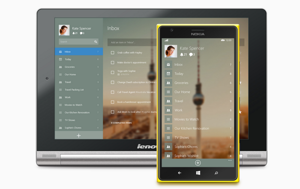Screen dimensions: 300x189
Task: Click the 'Add an item in Inbox' field
Action: (x=132, y=42)
